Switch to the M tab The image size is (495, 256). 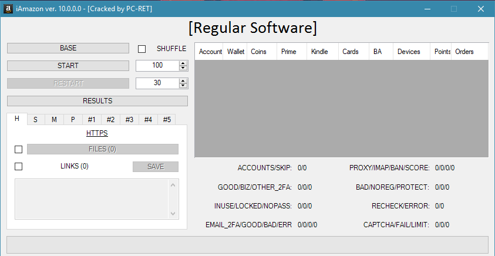54,120
